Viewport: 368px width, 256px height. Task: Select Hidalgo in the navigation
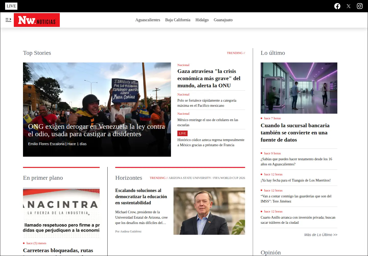click(202, 20)
